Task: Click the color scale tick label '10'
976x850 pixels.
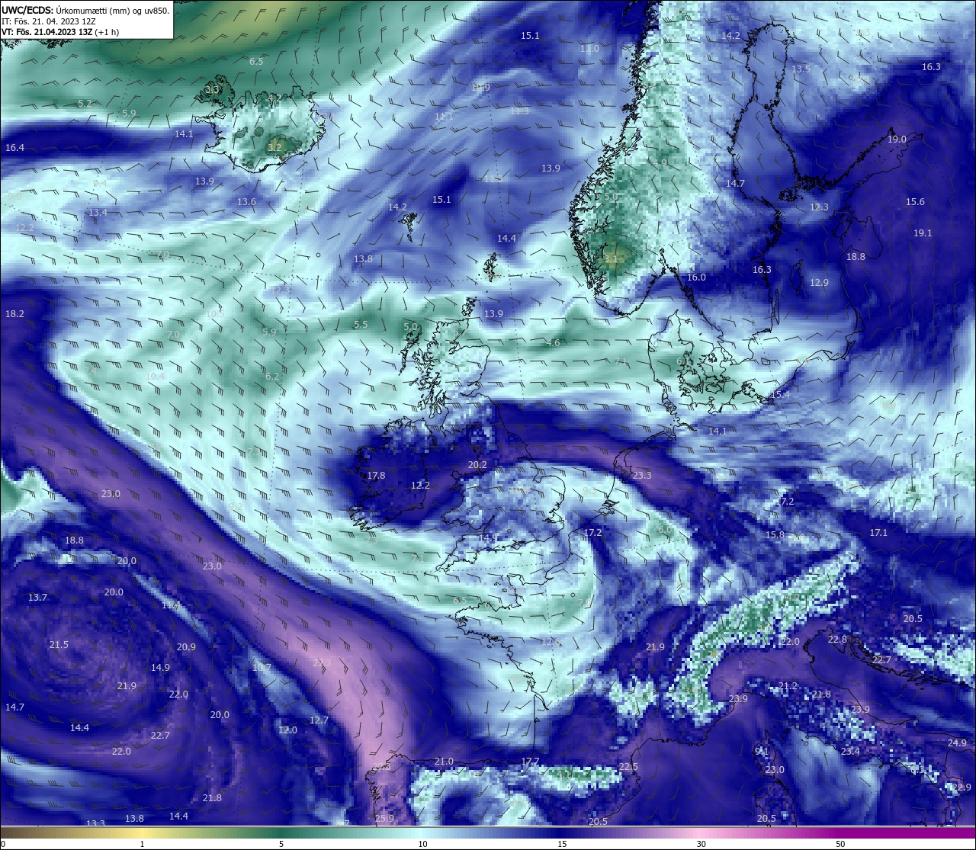Action: 422,844
